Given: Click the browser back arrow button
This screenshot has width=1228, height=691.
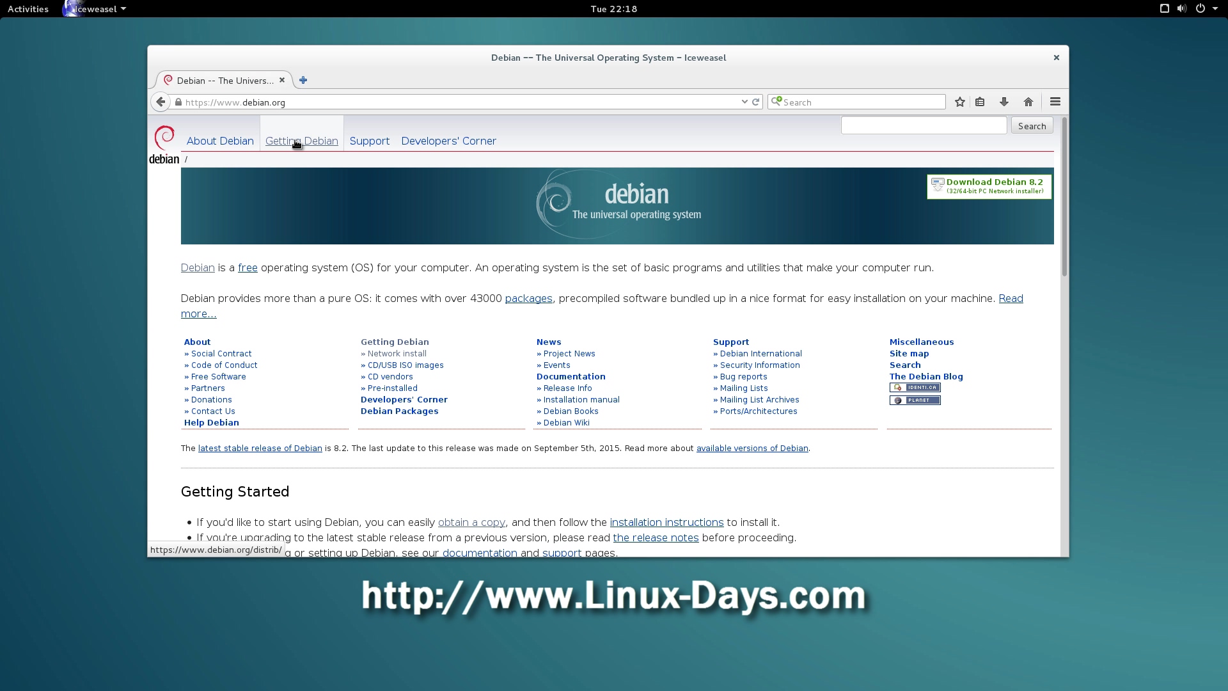Looking at the screenshot, I should click(x=161, y=102).
